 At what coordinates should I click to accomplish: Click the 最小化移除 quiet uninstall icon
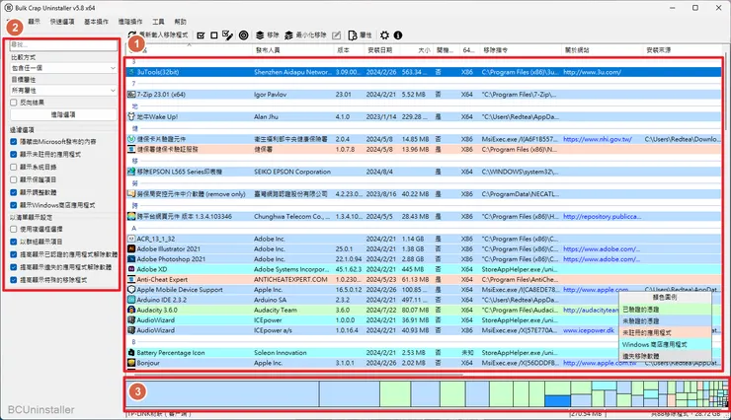pyautogui.click(x=289, y=35)
